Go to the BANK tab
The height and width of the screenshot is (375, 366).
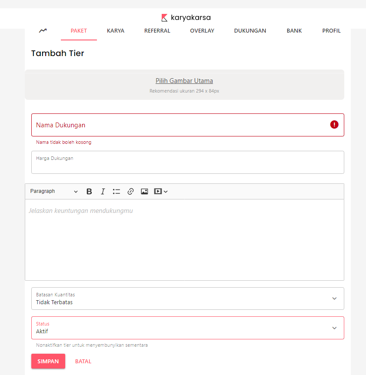pos(294,31)
